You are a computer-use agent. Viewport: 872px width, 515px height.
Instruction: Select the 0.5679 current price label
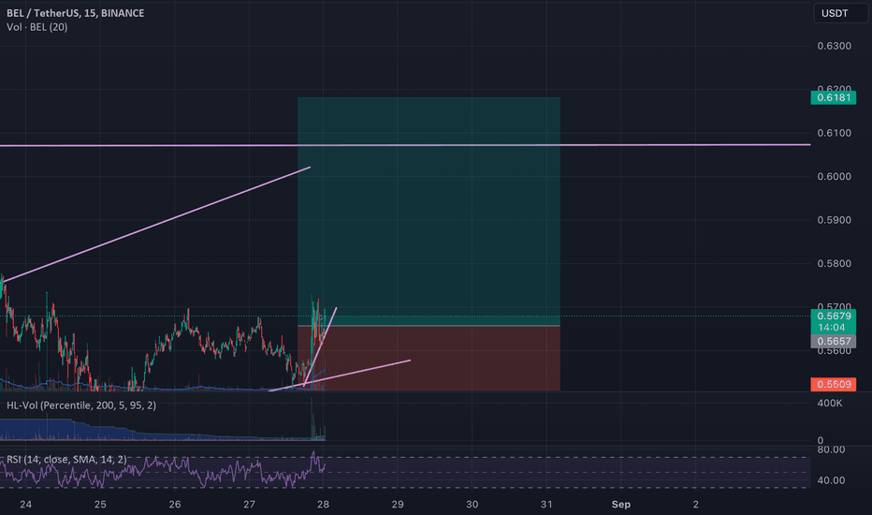[x=833, y=316]
